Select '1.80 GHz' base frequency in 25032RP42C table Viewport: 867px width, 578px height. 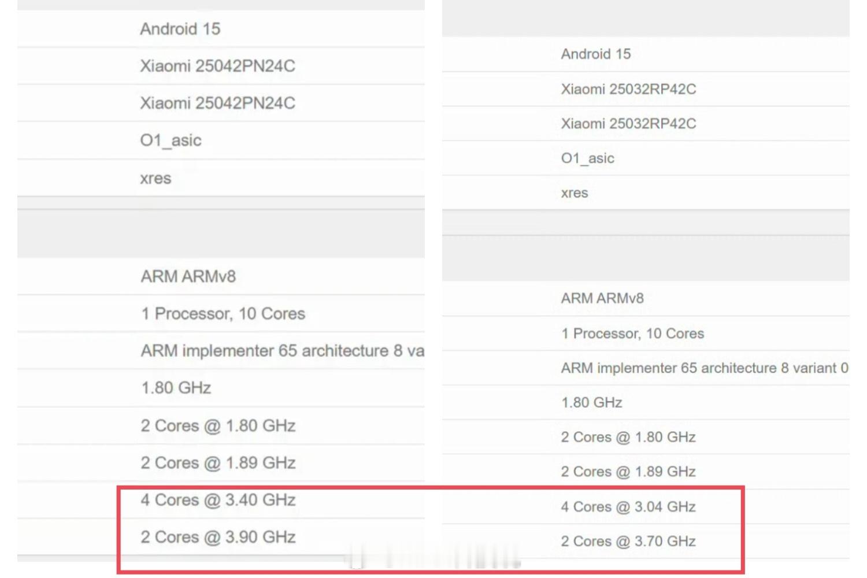click(591, 403)
